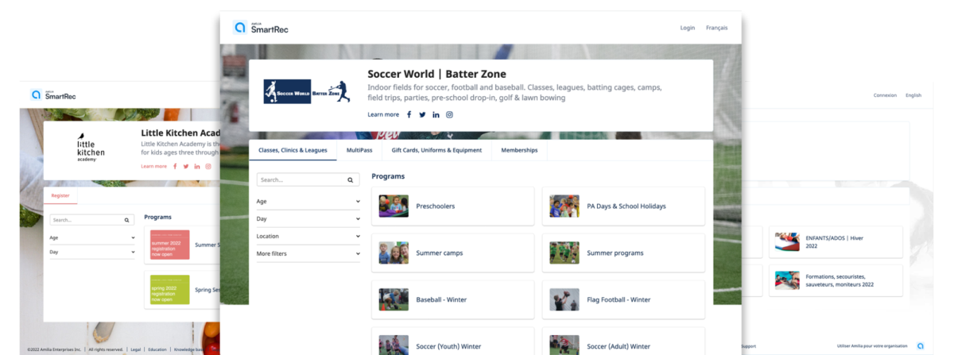Open the Summer camps program thumbnail
This screenshot has height=355, width=954.
pyautogui.click(x=394, y=253)
